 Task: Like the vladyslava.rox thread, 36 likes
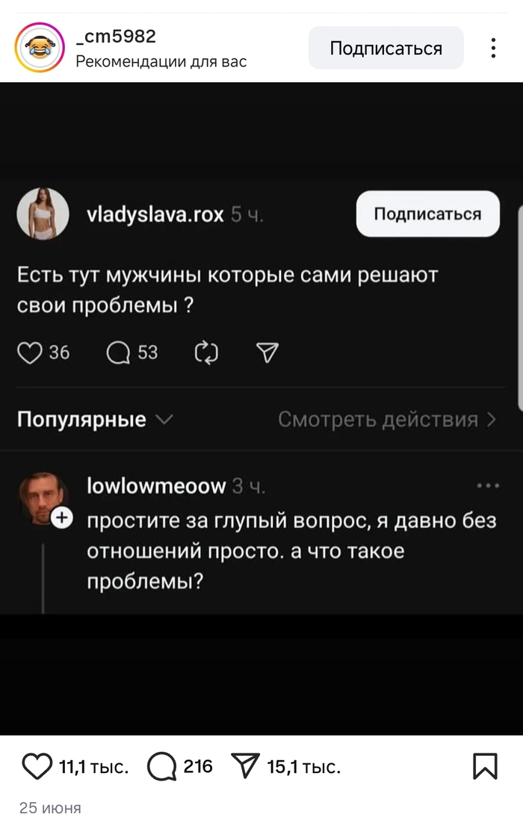pos(29,353)
